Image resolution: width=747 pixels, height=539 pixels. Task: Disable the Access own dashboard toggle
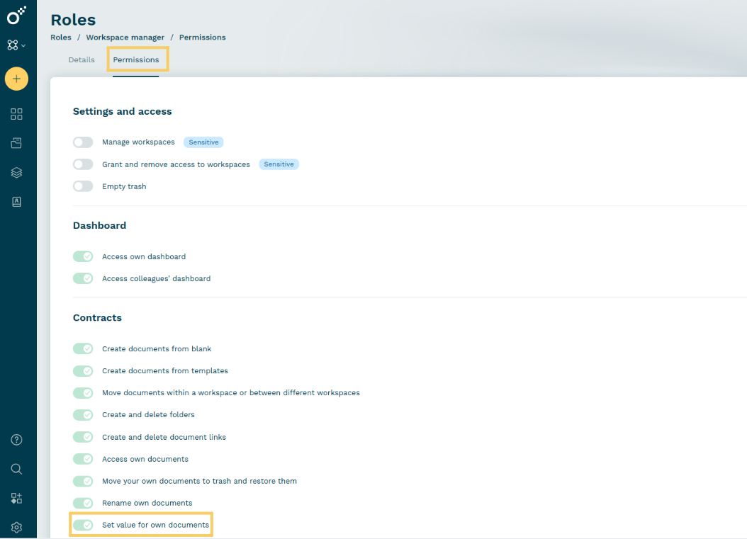click(x=83, y=256)
